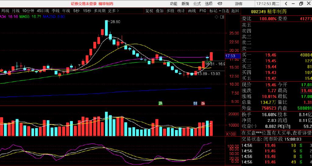Open the 多周期 multi-period view
Viewport: 312px width, 166px height.
tap(100, 11)
